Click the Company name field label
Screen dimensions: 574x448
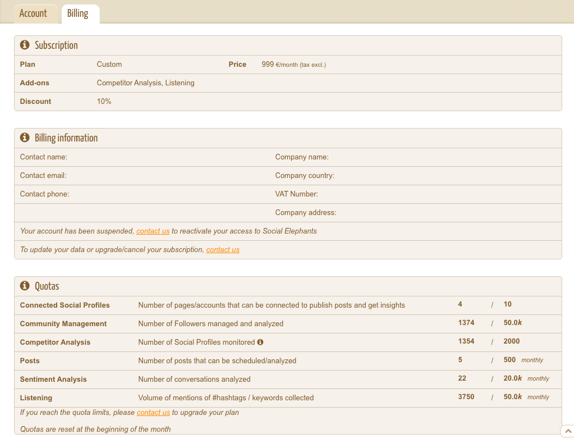(302, 157)
